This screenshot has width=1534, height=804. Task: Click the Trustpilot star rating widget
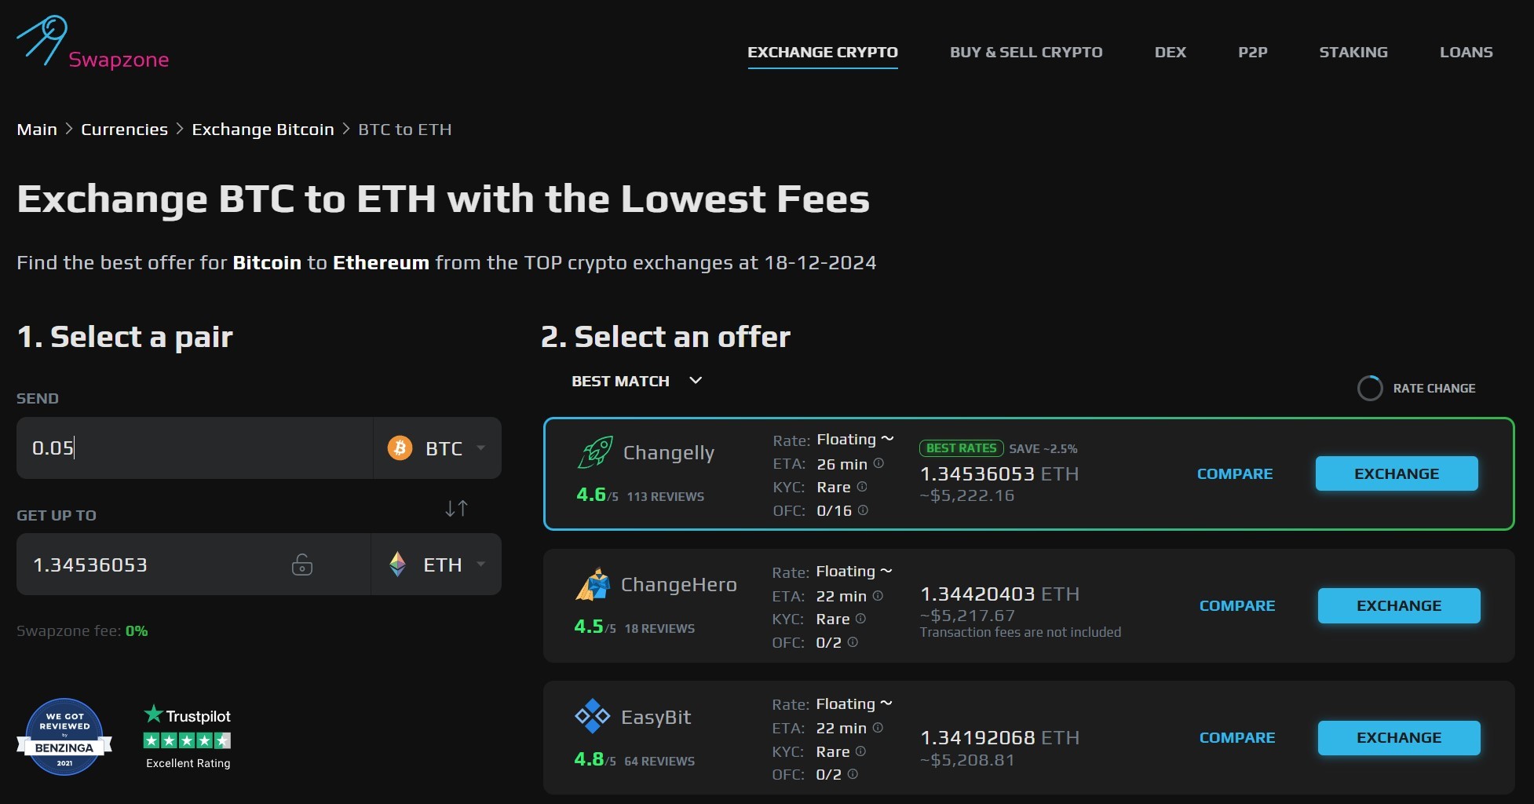[x=188, y=736]
